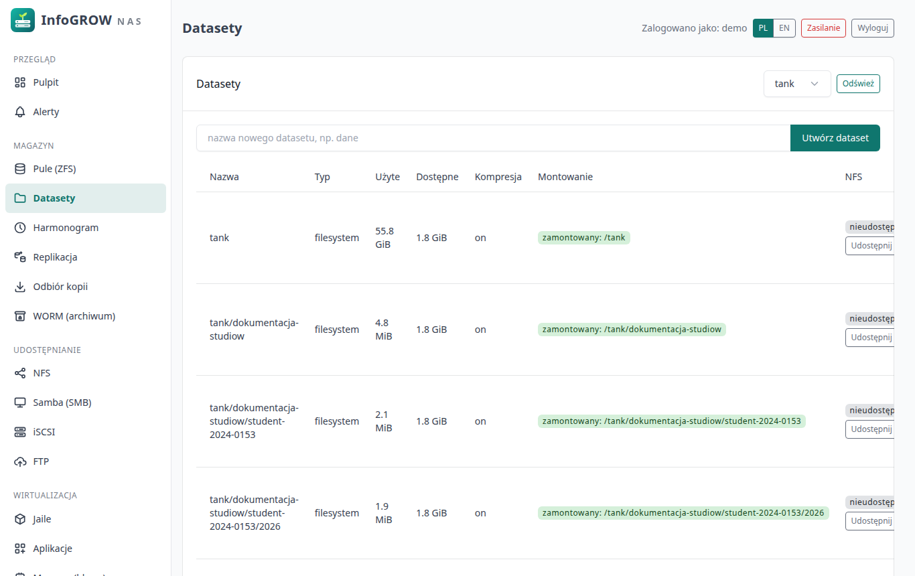Switch interface language to PL
915x576 pixels.
(x=763, y=28)
